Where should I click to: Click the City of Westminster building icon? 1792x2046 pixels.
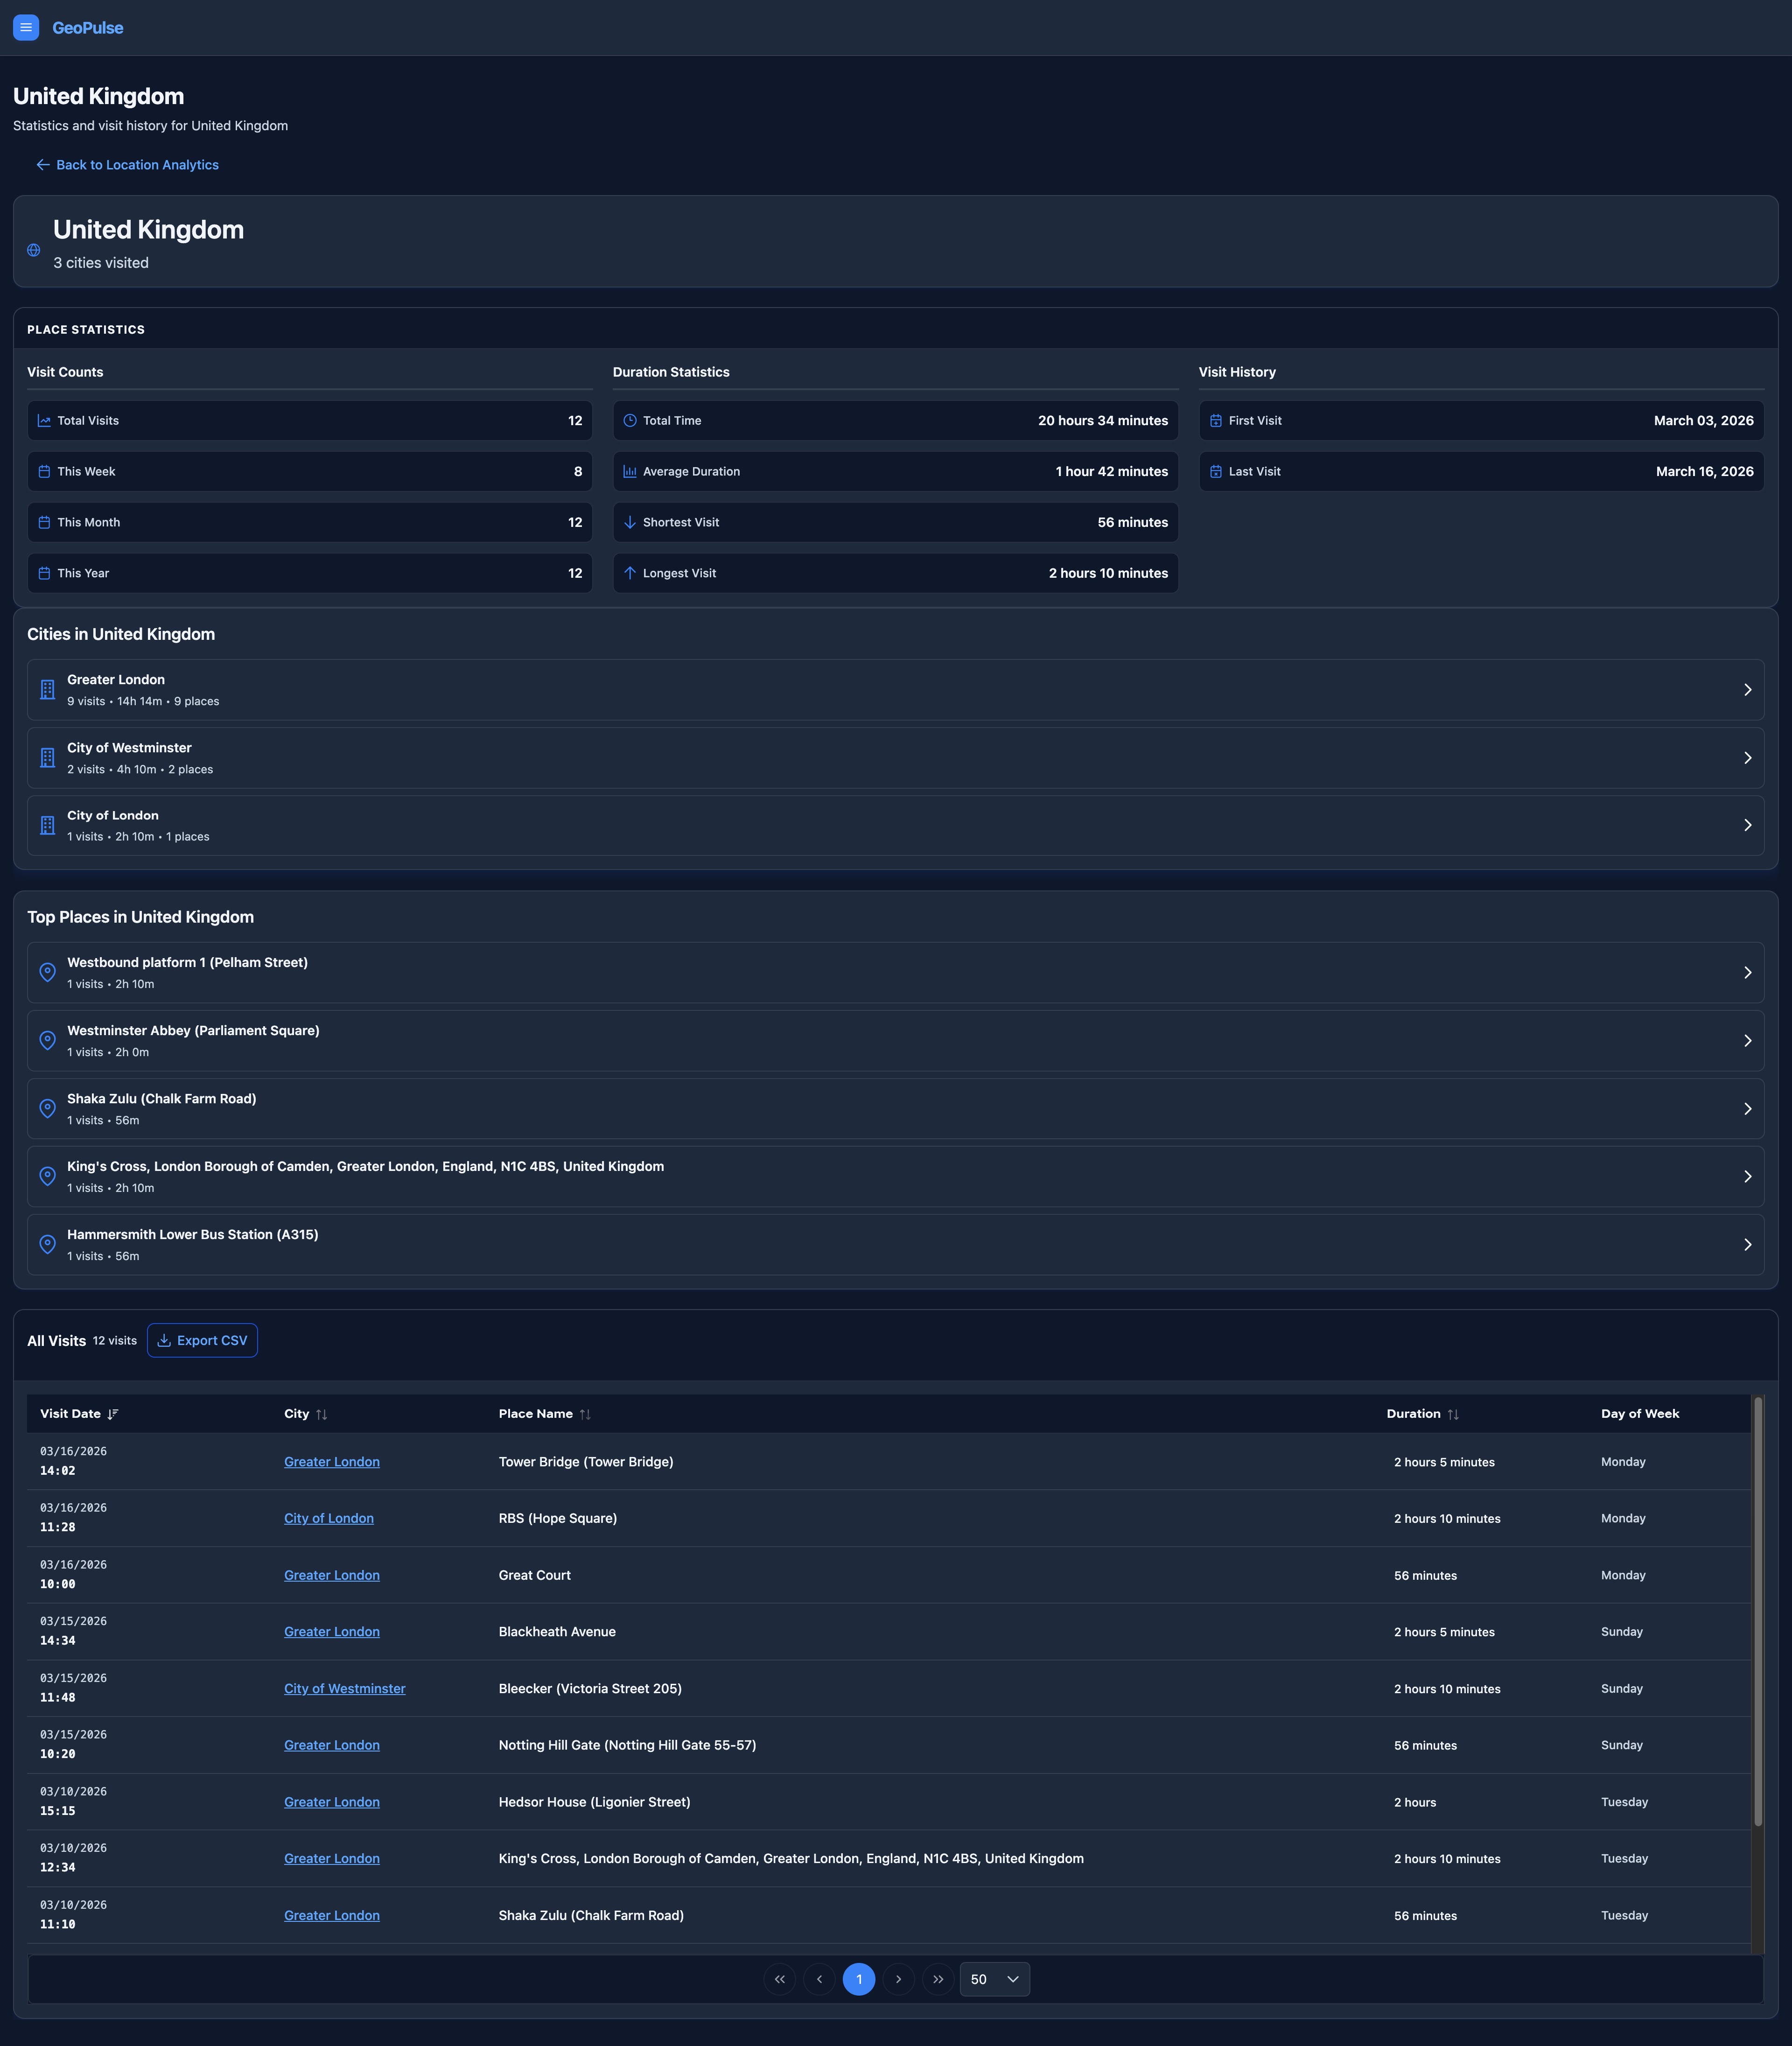click(47, 758)
